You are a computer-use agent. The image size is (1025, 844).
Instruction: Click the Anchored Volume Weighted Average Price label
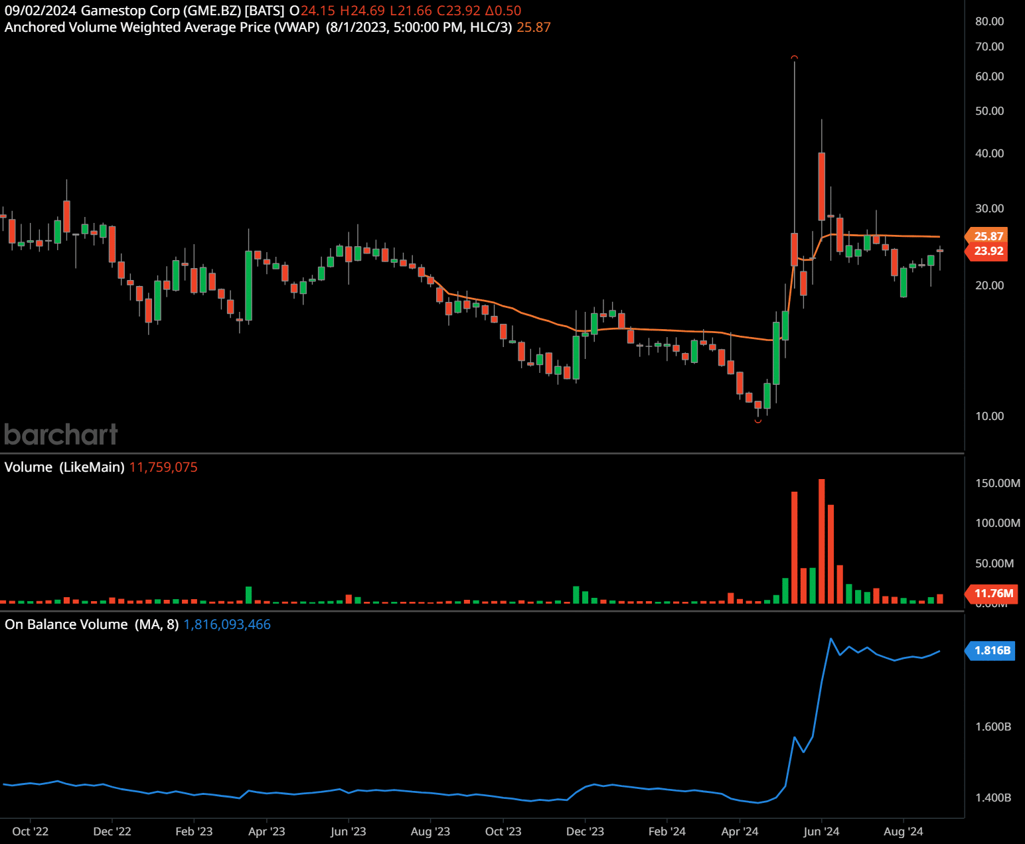(162, 27)
